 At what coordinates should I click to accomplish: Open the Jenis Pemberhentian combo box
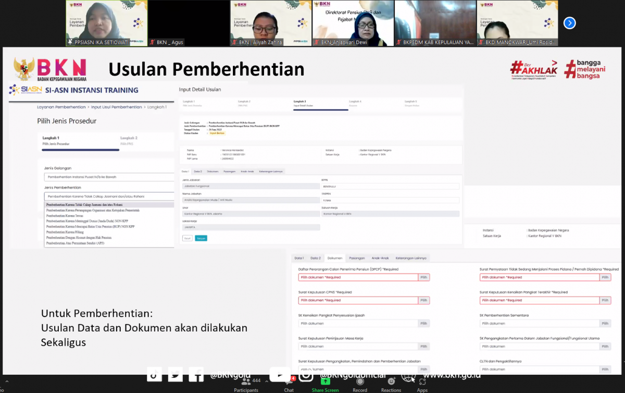[x=109, y=196]
